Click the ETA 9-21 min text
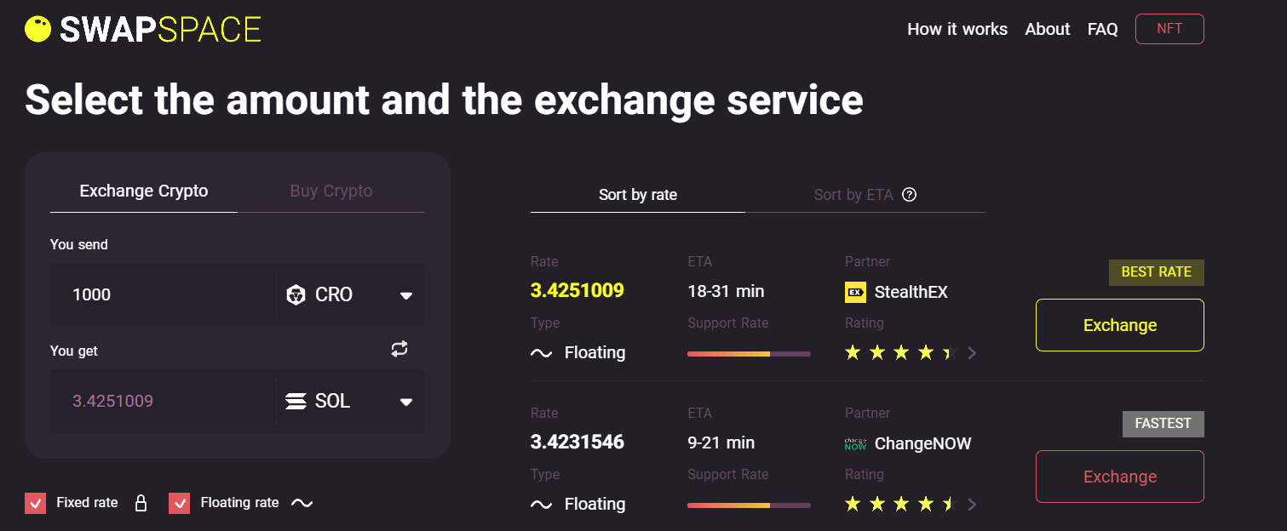The height and width of the screenshot is (531, 1287). tap(721, 442)
